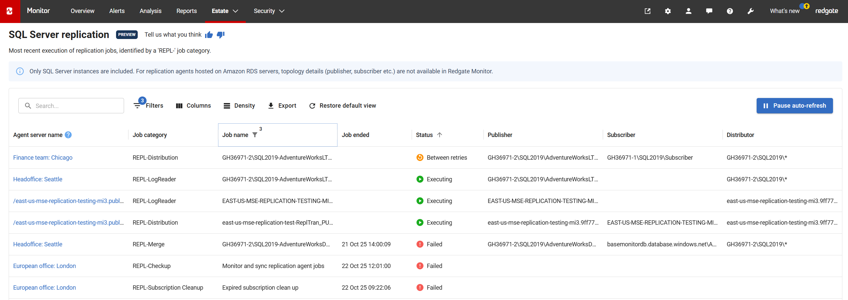Go to the Alerts tab
Viewport: 848px width, 300px height.
click(x=117, y=11)
